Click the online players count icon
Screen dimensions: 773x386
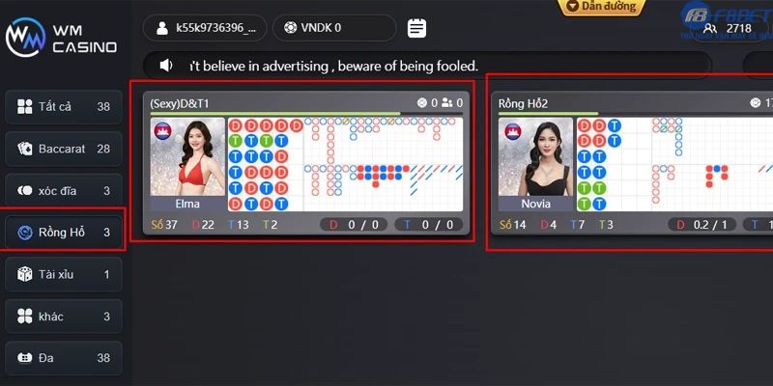710,29
